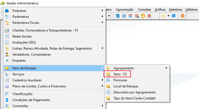Image resolution: width=199 pixels, height=109 pixels.
Task: Click the Avaliações (ISO) icon
Action: (x=7, y=42)
